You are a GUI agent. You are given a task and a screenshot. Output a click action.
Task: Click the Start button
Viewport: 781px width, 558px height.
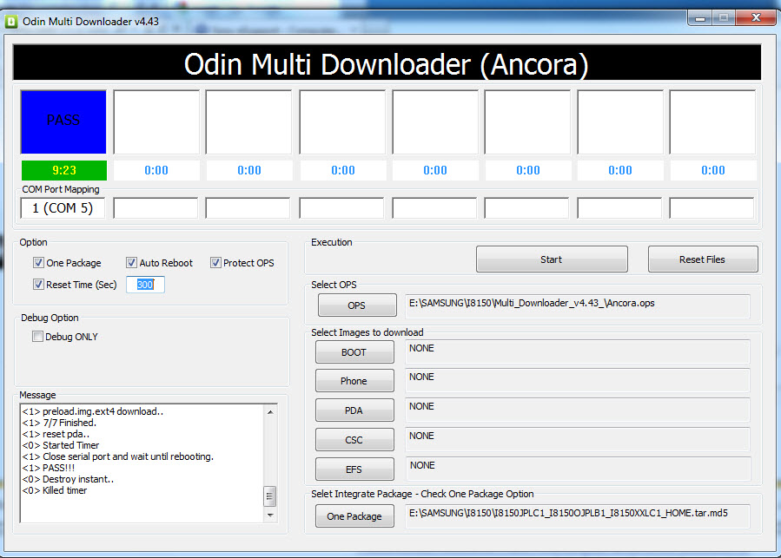[552, 259]
